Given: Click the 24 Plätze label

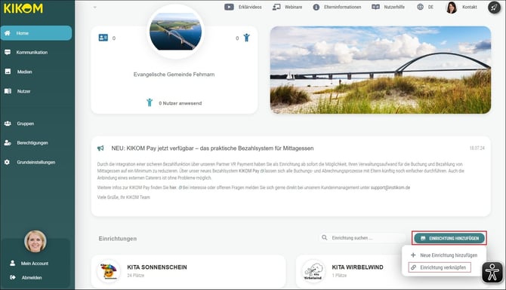Looking at the screenshot, I should tap(135, 276).
